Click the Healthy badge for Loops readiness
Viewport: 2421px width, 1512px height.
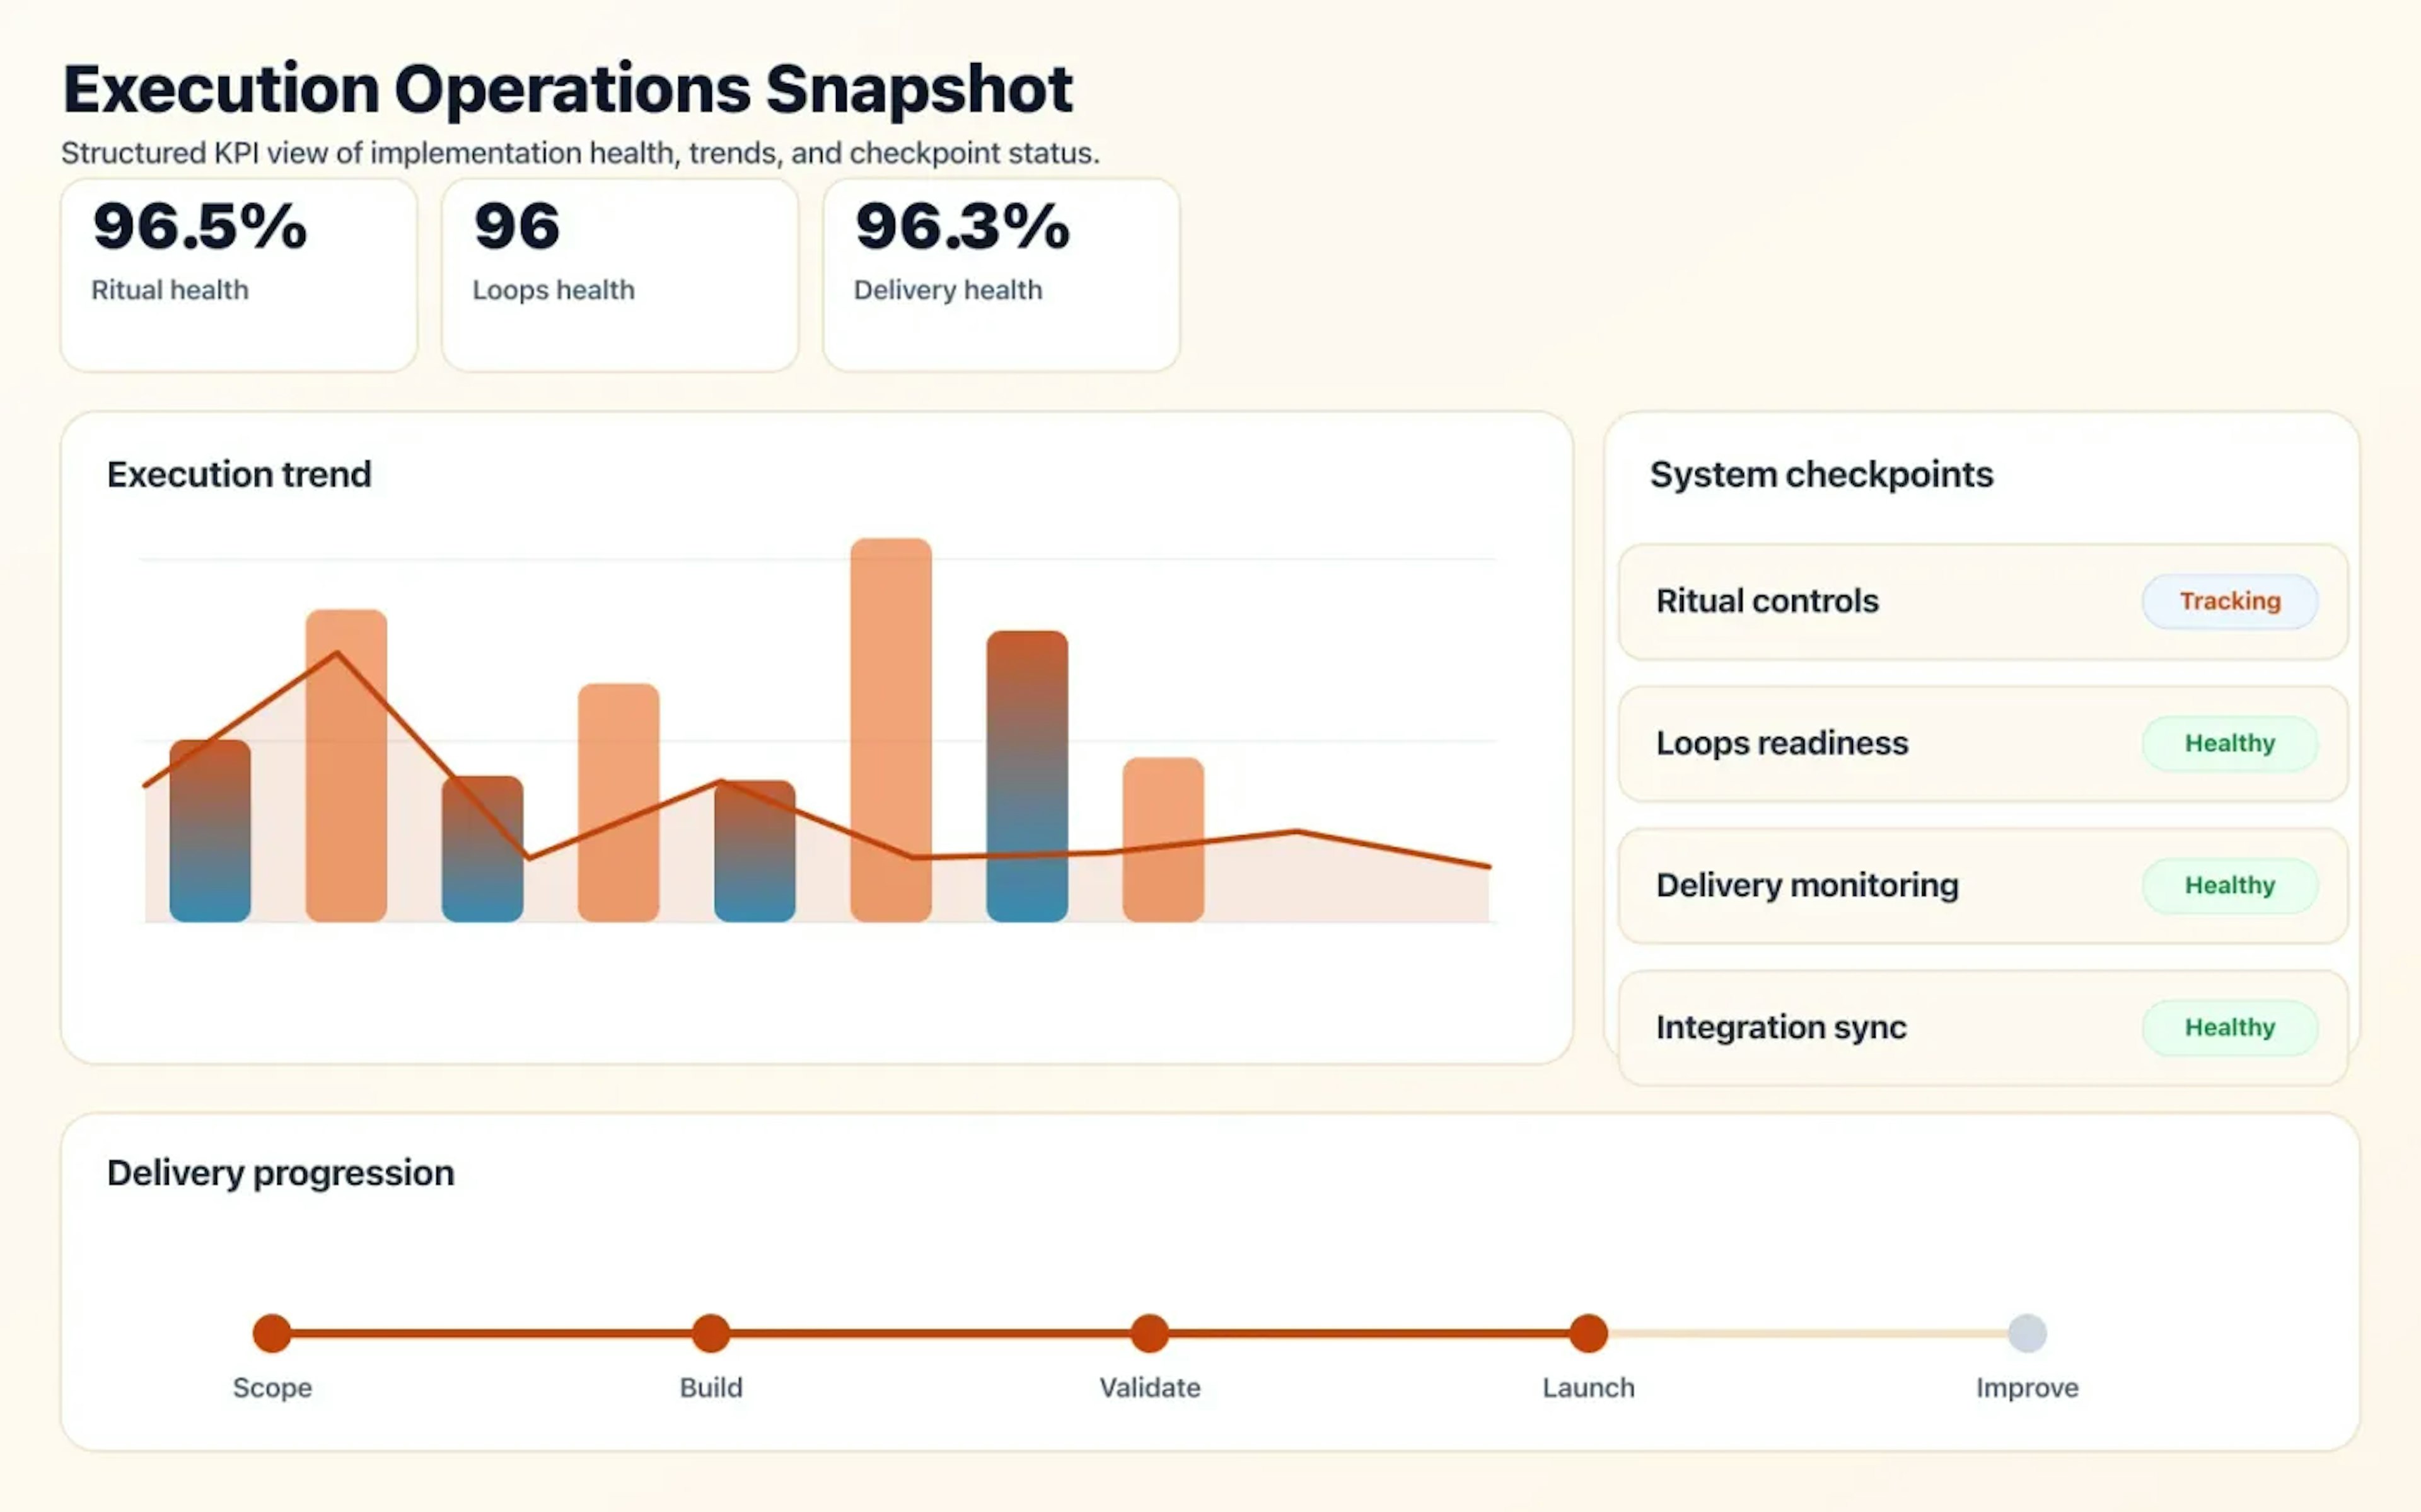coord(2231,743)
